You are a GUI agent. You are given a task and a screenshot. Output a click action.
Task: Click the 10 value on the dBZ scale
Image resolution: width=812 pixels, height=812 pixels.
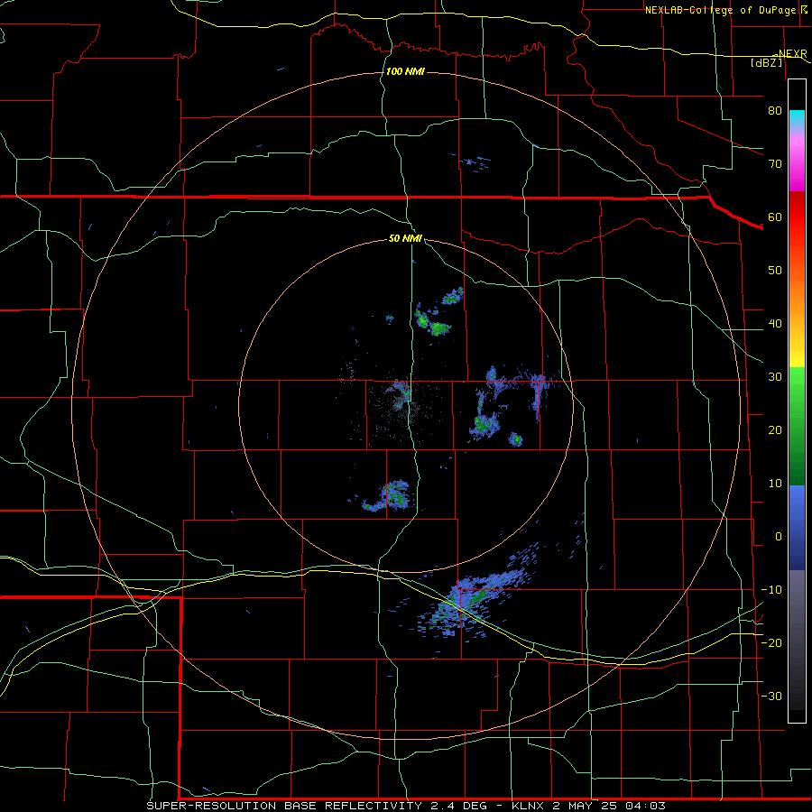pyautogui.click(x=775, y=484)
